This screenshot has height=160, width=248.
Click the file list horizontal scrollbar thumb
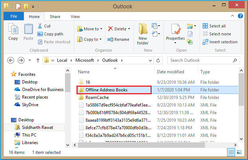(x=142, y=145)
